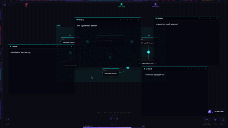History icon in 'maybe too much spacing?' window

click(199, 18)
